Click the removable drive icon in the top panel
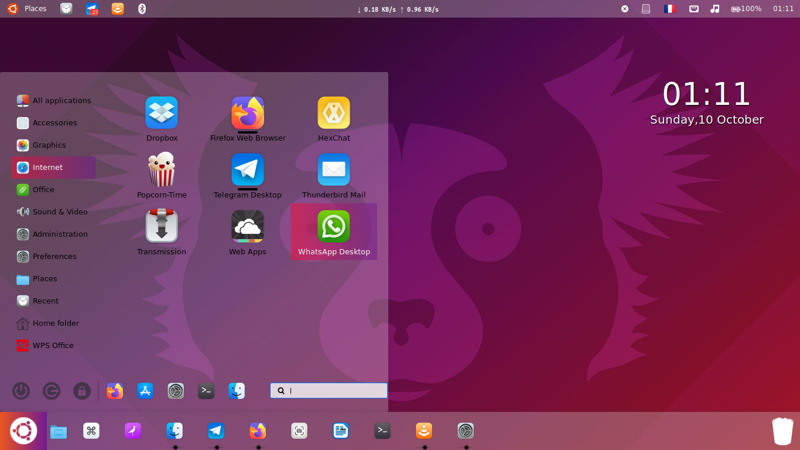The height and width of the screenshot is (450, 800). click(x=646, y=9)
